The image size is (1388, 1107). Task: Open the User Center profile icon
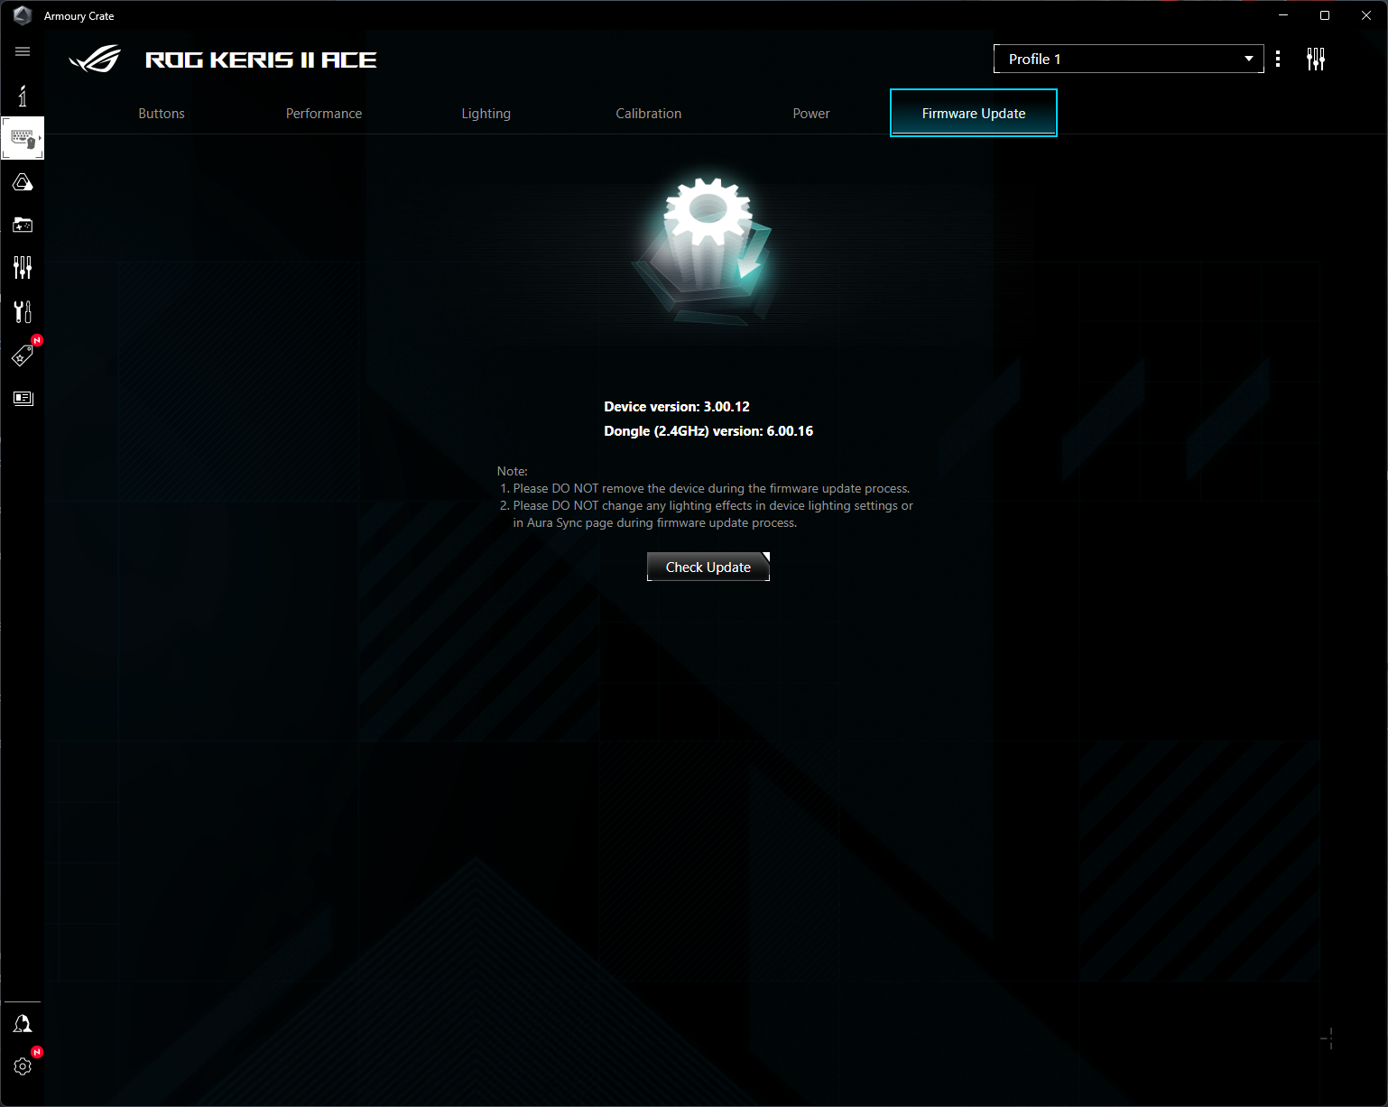pos(23,1023)
